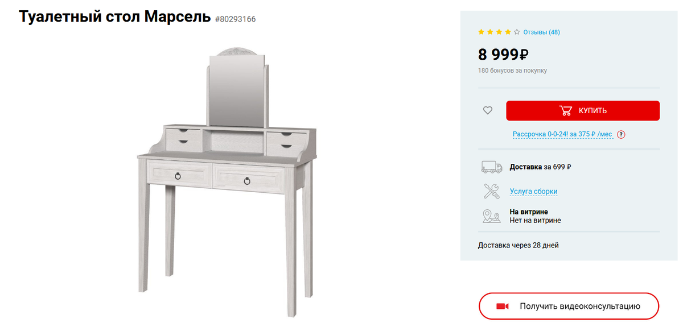Click the assembly tools wrench icon
Image resolution: width=683 pixels, height=327 pixels.
[x=492, y=191]
